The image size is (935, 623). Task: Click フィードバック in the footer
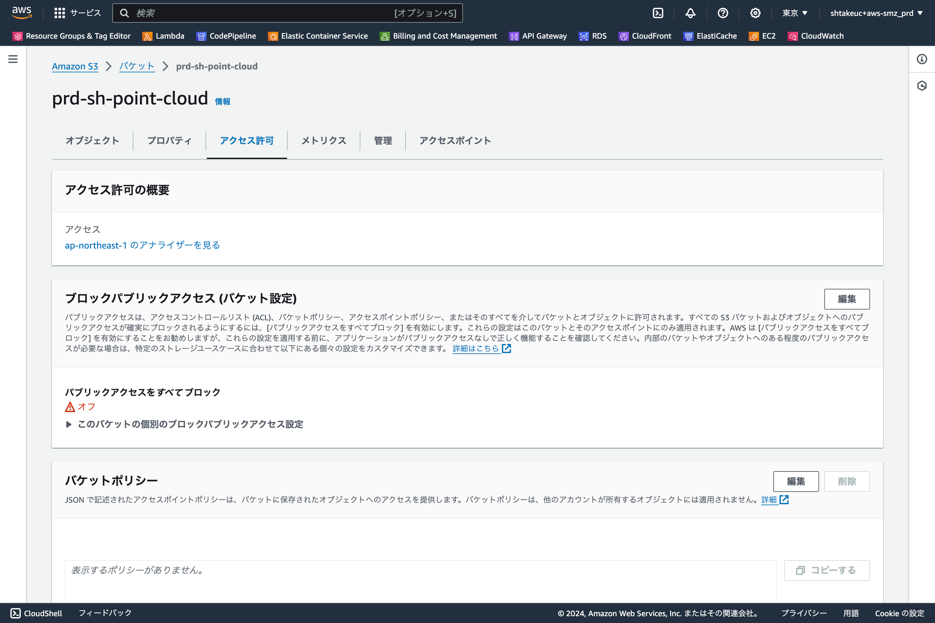point(105,613)
